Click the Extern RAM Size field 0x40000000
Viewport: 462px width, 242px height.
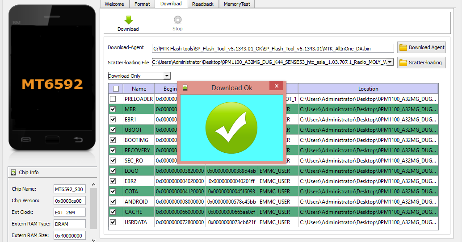(x=70, y=235)
